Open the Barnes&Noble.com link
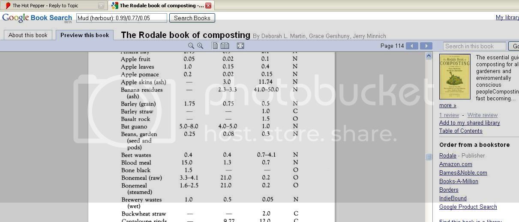The height and width of the screenshot is (222, 519). pos(463,173)
